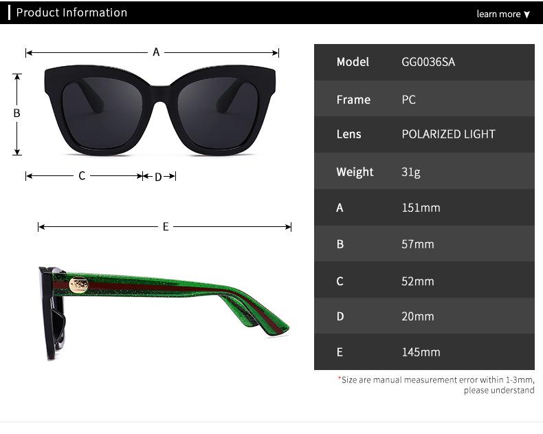Click the Product Information header

point(71,12)
